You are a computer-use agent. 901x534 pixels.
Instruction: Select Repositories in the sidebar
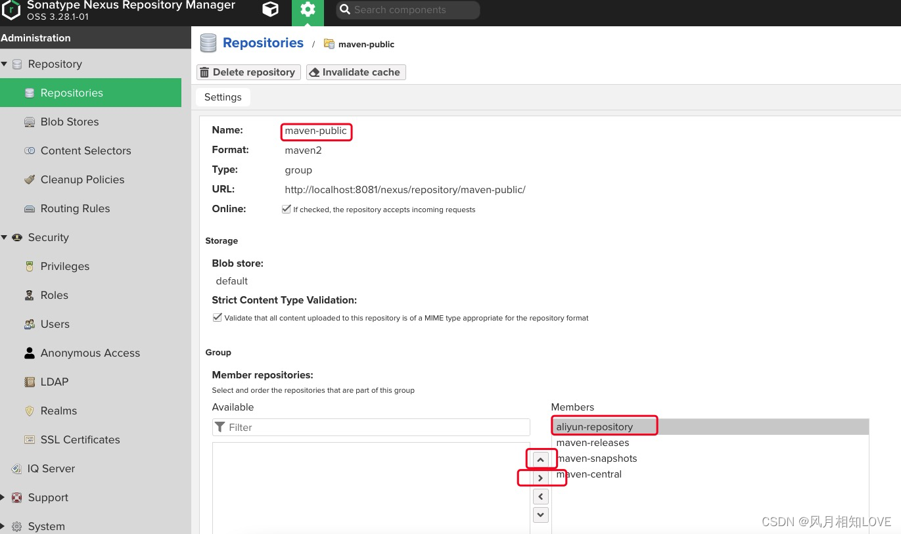(91, 93)
